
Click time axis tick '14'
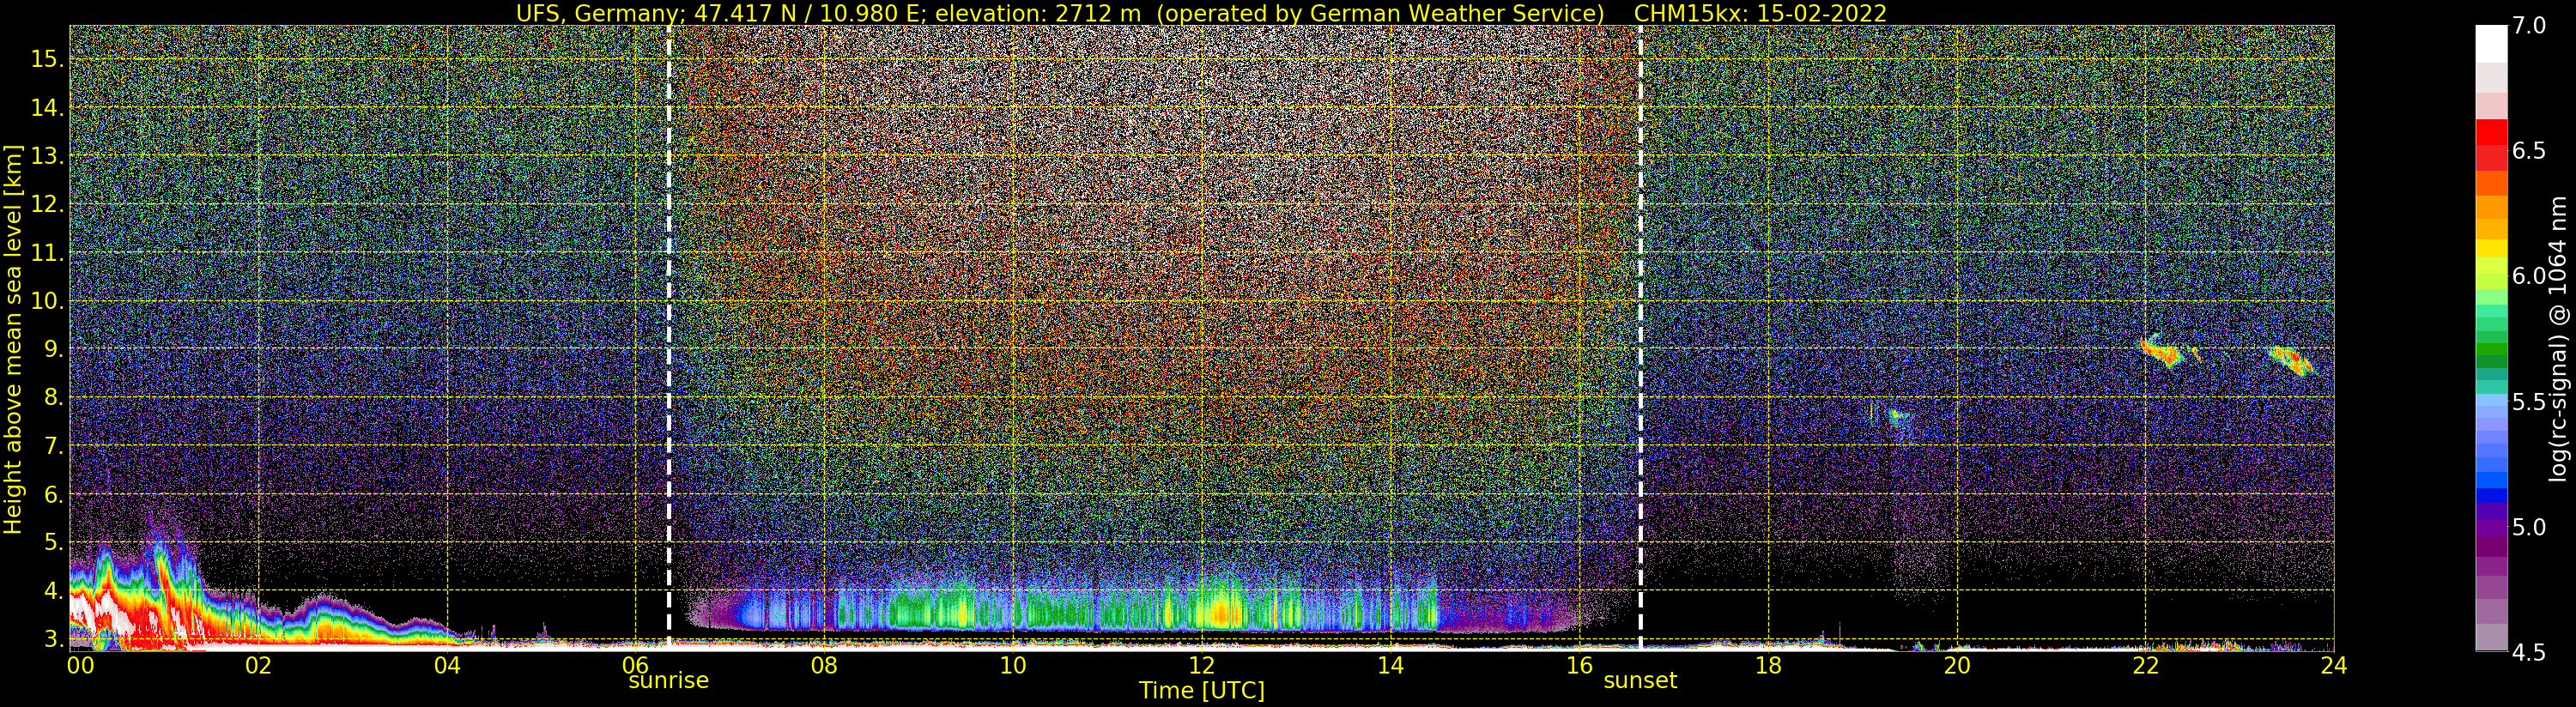pyautogui.click(x=1390, y=665)
